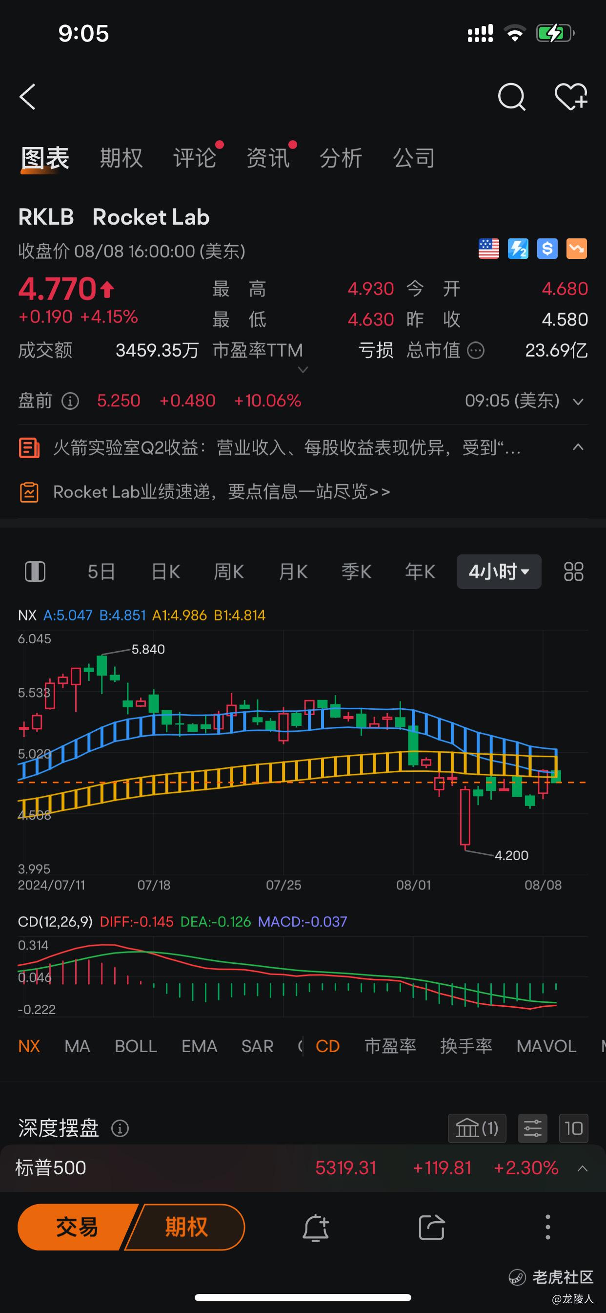
Task: Enable the EMA indicator
Action: point(200,1046)
